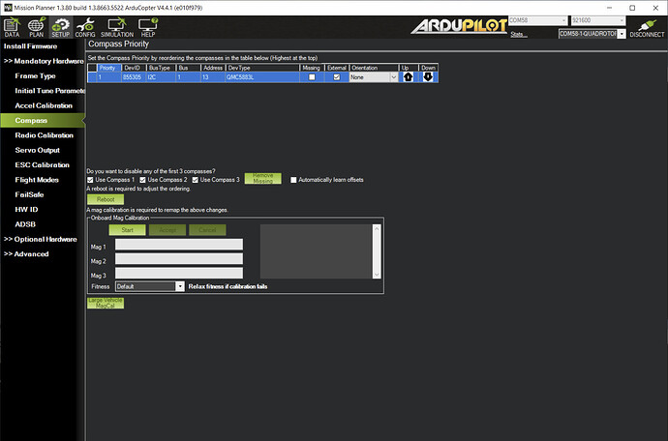Click the Large Vehicle MagCal button
This screenshot has width=668, height=441.
pyautogui.click(x=106, y=303)
